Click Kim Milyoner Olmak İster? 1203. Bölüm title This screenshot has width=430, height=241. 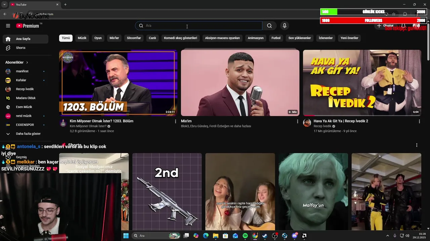pos(101,121)
